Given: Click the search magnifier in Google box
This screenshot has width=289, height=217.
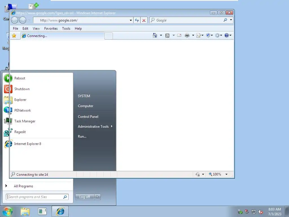Looking at the screenshot, I should [225, 20].
